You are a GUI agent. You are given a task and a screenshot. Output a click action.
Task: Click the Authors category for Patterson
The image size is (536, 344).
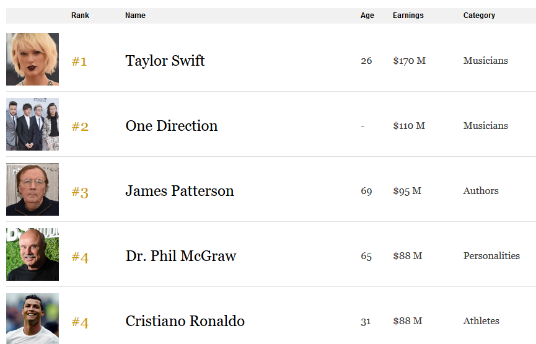tap(481, 191)
